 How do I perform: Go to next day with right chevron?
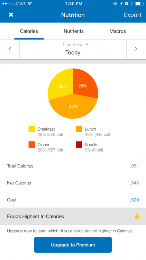point(136,49)
